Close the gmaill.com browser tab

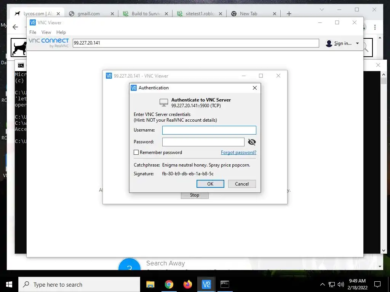[112, 14]
